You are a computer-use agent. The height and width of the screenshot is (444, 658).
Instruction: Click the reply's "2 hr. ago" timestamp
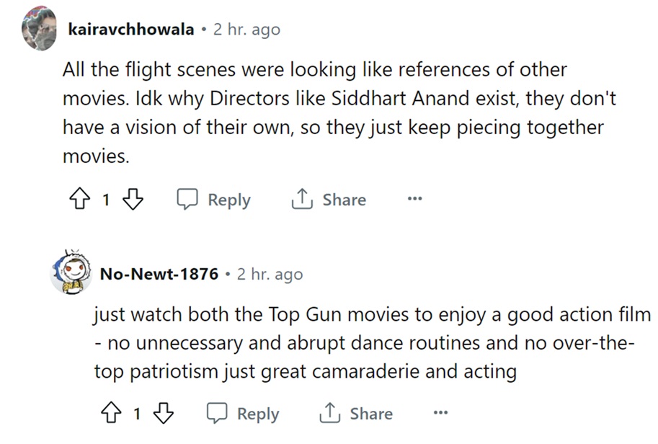(270, 274)
